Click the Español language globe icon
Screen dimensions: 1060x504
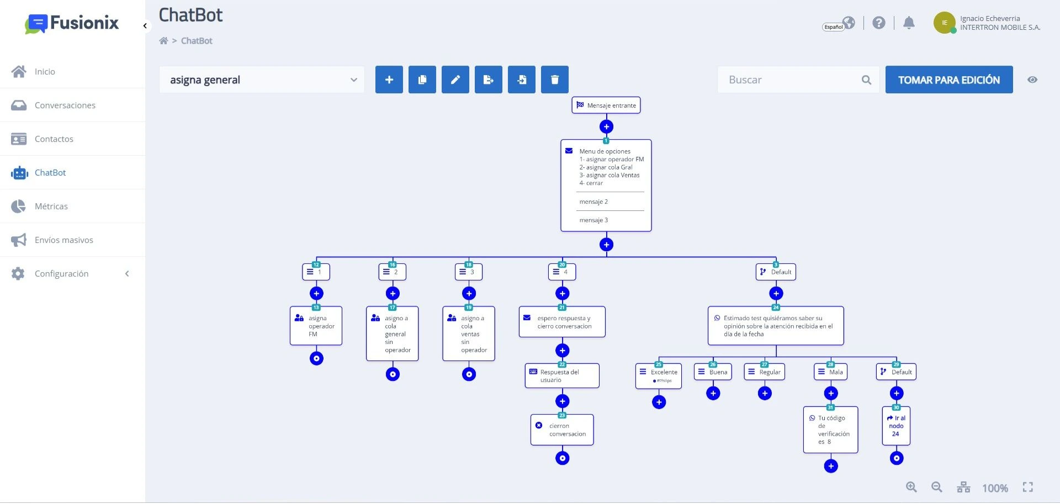849,23
